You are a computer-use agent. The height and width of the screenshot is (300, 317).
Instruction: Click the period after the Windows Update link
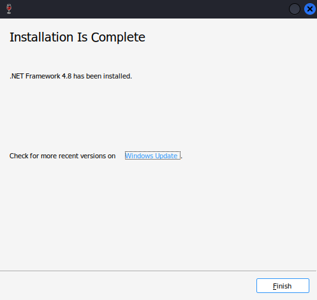click(182, 158)
